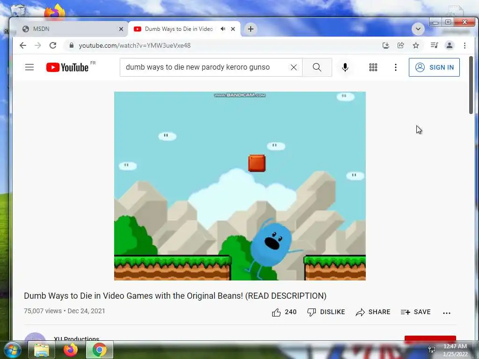Viewport: 479px width, 359px height.
Task: Open File Explorer from the taskbar
Action: click(x=42, y=350)
